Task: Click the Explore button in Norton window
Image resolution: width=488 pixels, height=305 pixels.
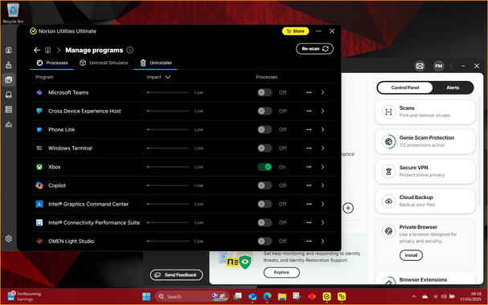Action: coord(281,272)
